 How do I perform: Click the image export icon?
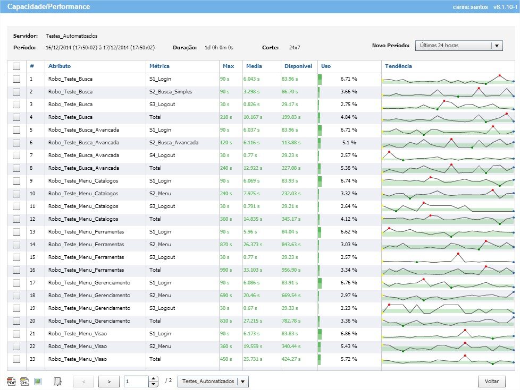pyautogui.click(x=38, y=381)
